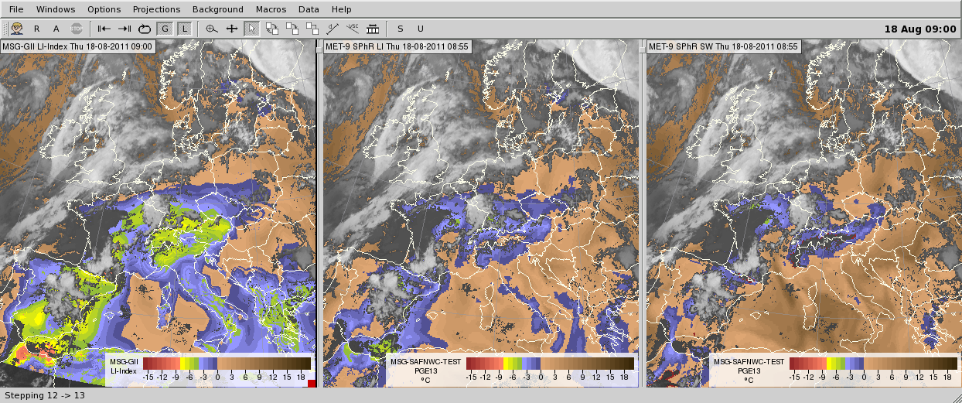
Task: Toggle the G button in toolbar
Action: tap(164, 29)
